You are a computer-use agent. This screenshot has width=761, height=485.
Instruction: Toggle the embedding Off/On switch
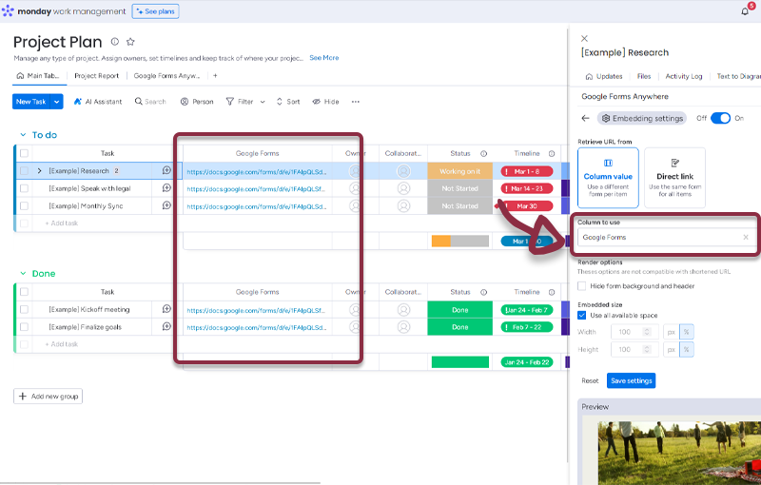720,118
